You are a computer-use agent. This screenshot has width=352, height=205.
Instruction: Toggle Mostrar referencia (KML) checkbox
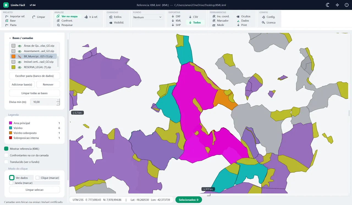(x=6, y=149)
